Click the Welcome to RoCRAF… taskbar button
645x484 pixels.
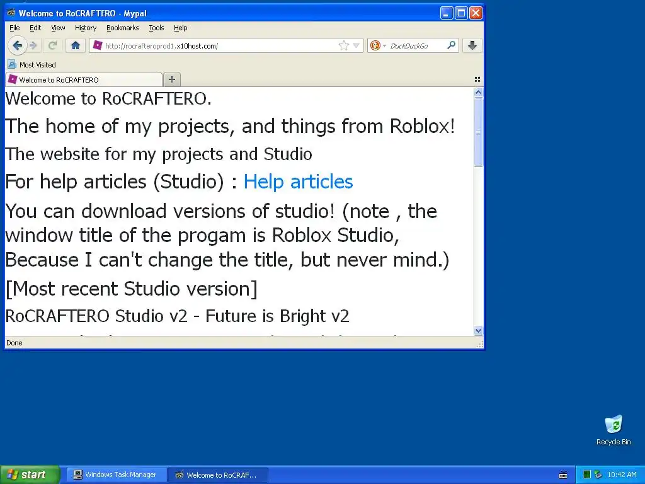(x=217, y=475)
